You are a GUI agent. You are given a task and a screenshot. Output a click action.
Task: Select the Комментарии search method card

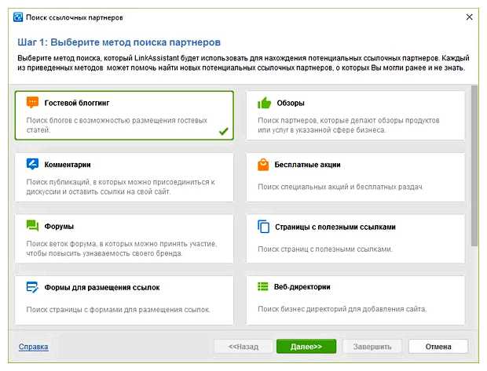click(x=123, y=177)
